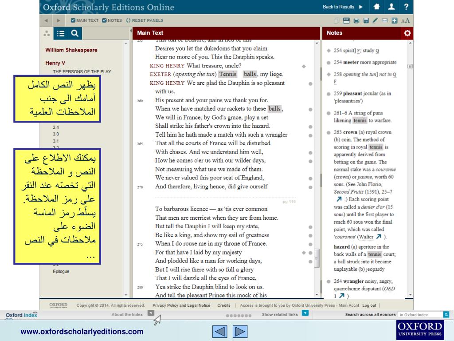Toggle the MAIN TEXT checkbox

pyautogui.click(x=73, y=20)
